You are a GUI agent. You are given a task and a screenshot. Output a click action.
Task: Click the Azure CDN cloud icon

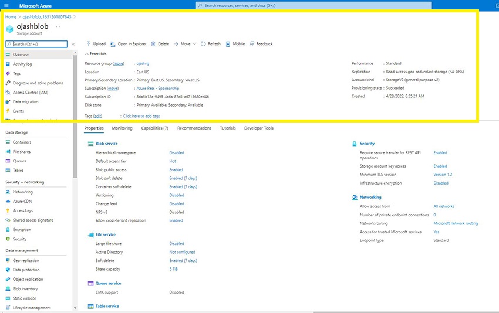8,201
